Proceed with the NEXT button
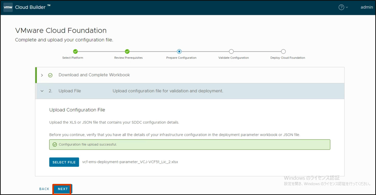376x195 pixels. pos(63,189)
